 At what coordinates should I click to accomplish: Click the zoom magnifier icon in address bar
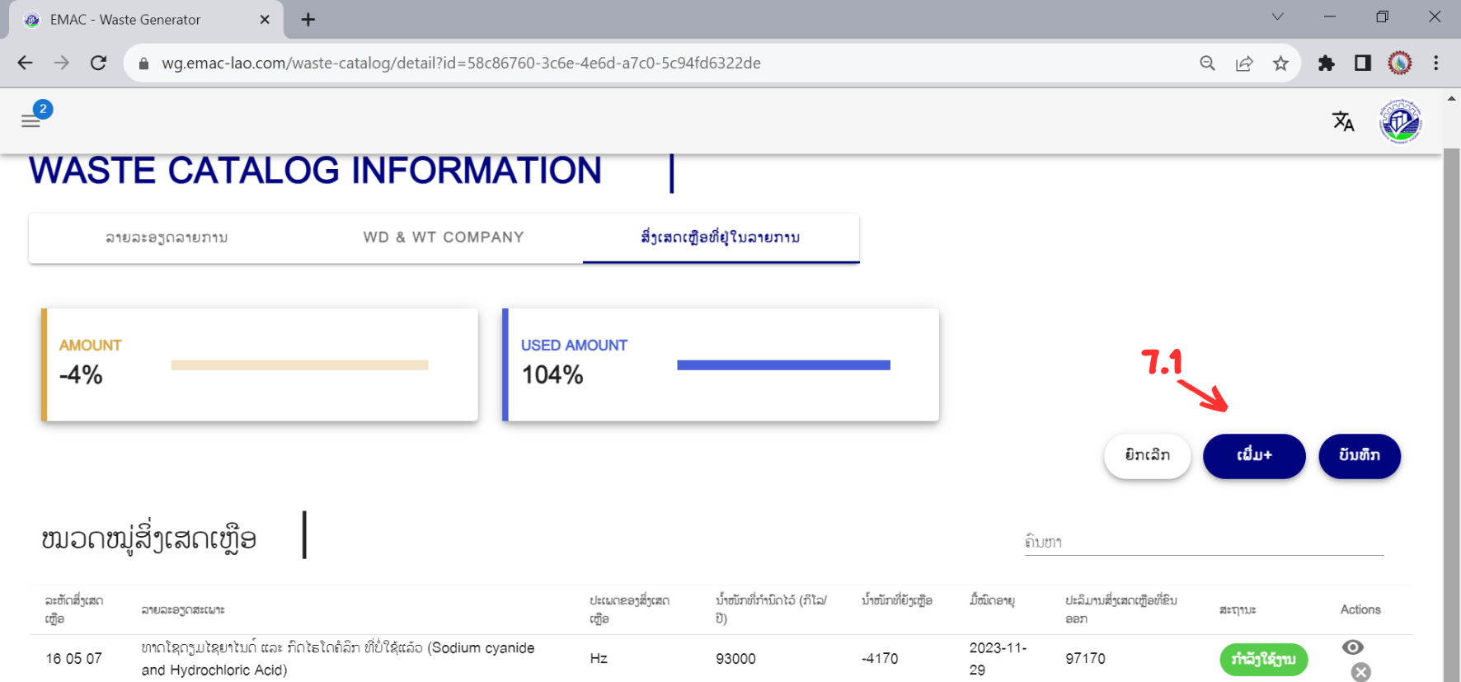tap(1207, 63)
